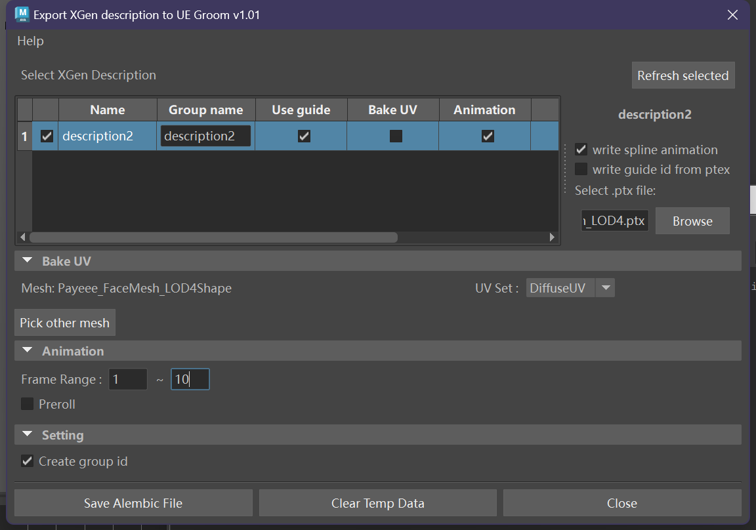Select row number 1 header
The width and height of the screenshot is (756, 530).
point(24,136)
